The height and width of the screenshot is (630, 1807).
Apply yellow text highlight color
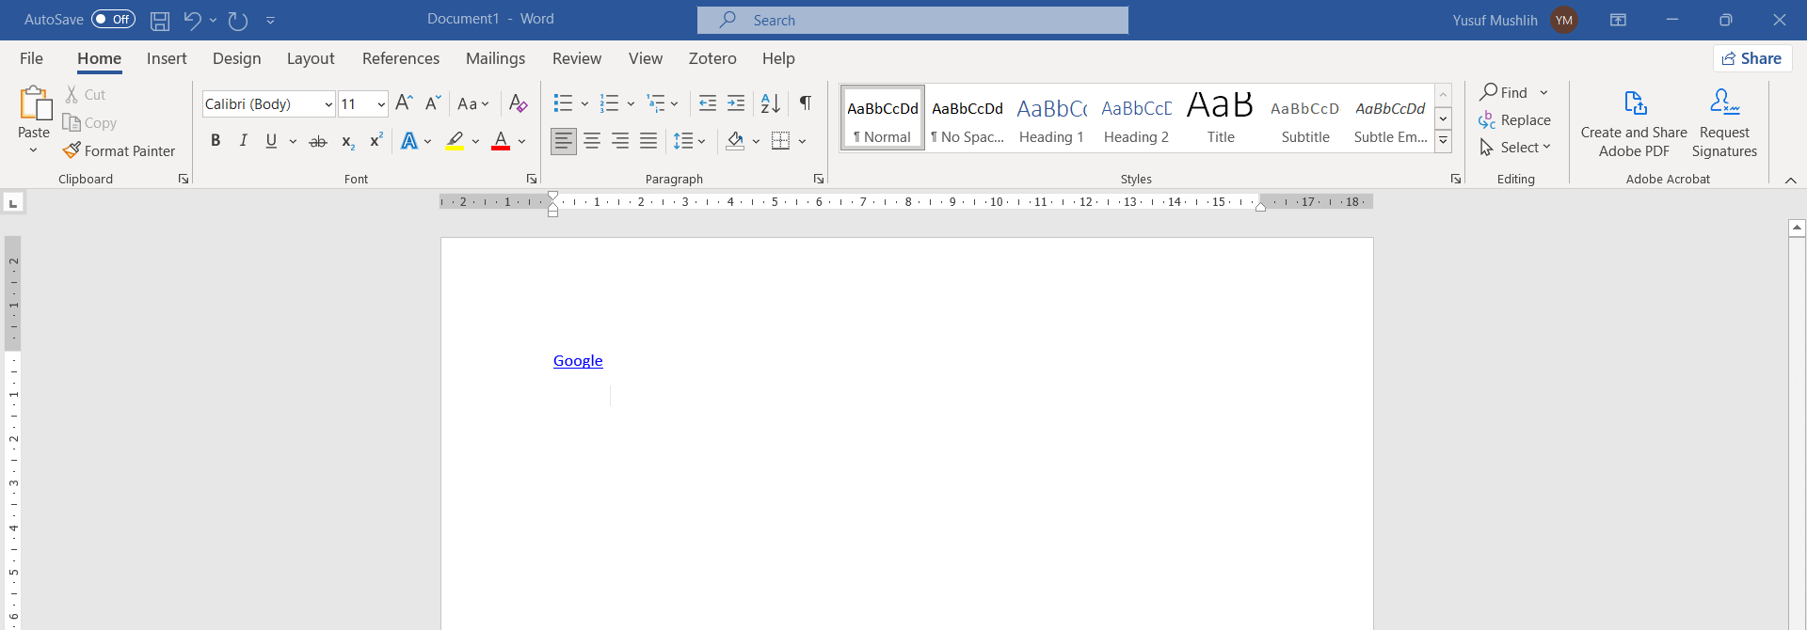(455, 141)
